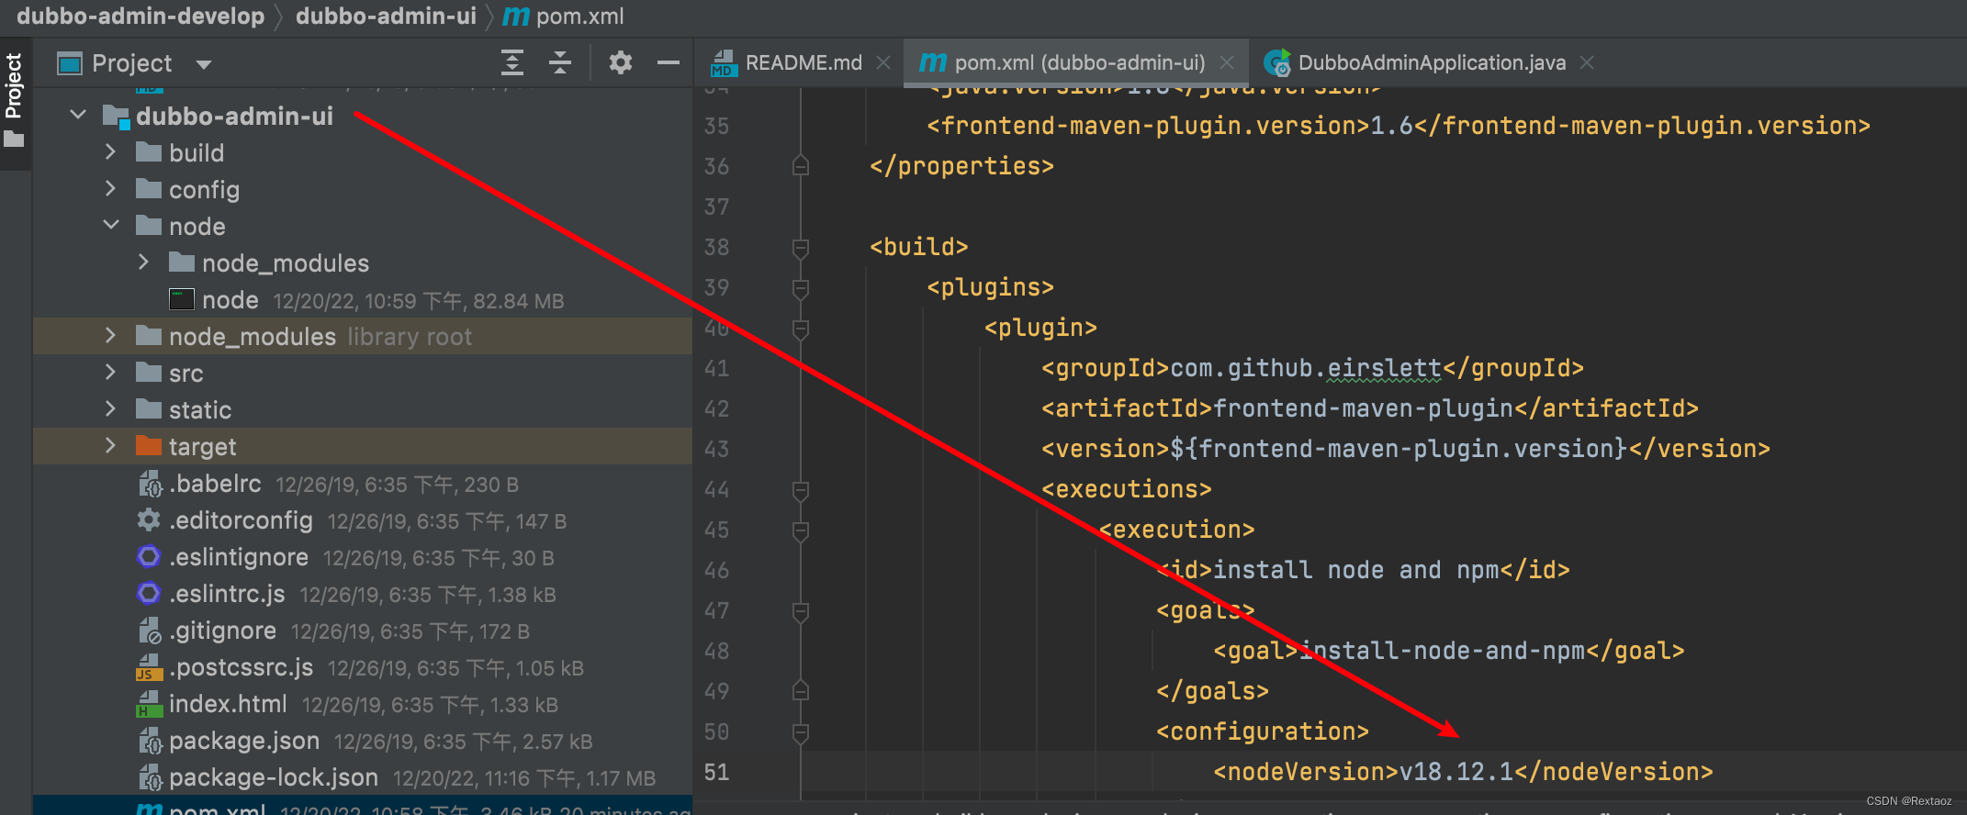The width and height of the screenshot is (1967, 815).
Task: Select the .babelrc file
Action: tap(215, 484)
